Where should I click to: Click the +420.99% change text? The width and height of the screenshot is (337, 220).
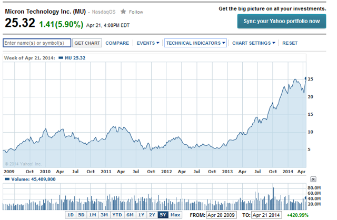click(x=298, y=215)
